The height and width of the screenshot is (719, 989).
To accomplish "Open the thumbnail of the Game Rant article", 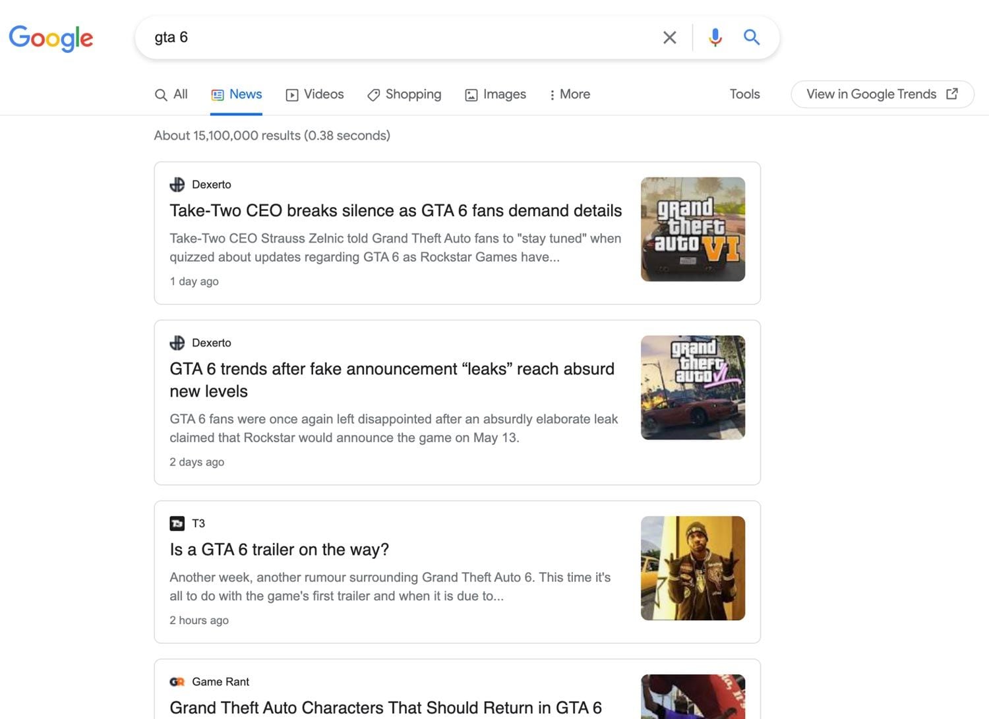I will [693, 697].
